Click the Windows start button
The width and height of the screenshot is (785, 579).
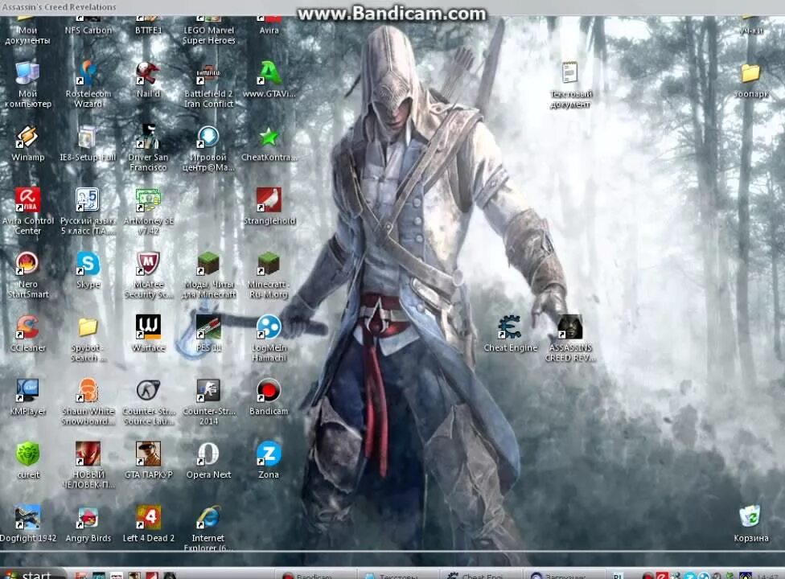pos(33,573)
